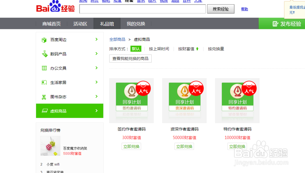Viewport: 305px width, 173px height.
Task: Select the 图书杂志 category text
Action: pos(58,97)
